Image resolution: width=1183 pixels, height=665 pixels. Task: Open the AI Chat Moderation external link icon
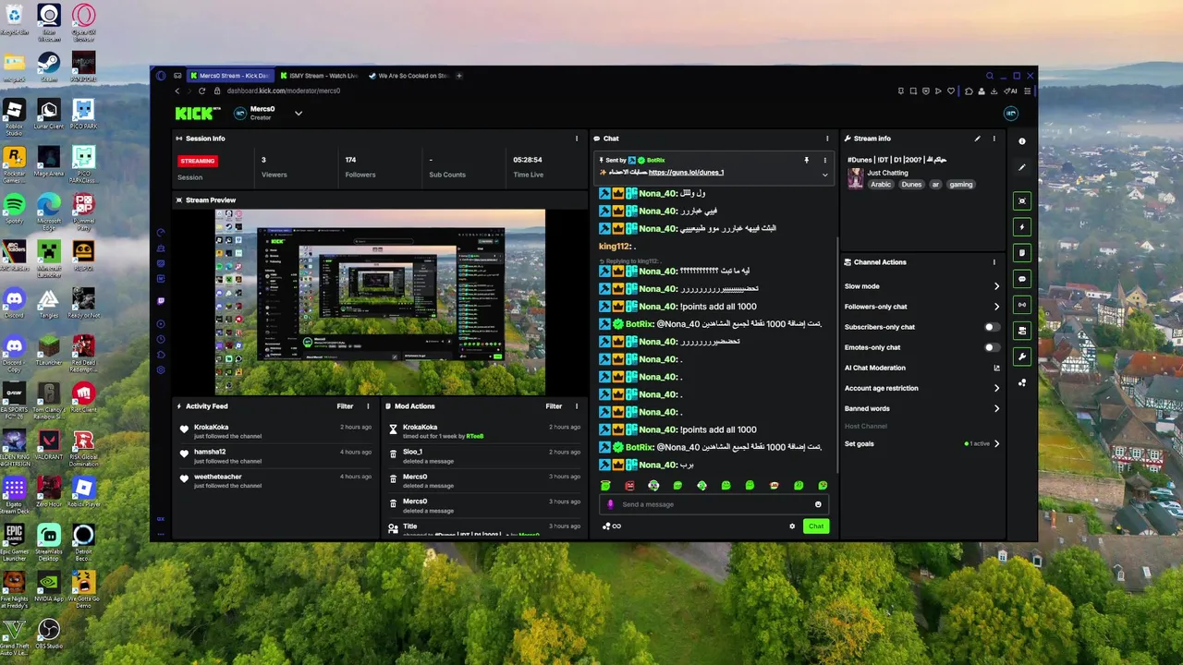(x=996, y=368)
